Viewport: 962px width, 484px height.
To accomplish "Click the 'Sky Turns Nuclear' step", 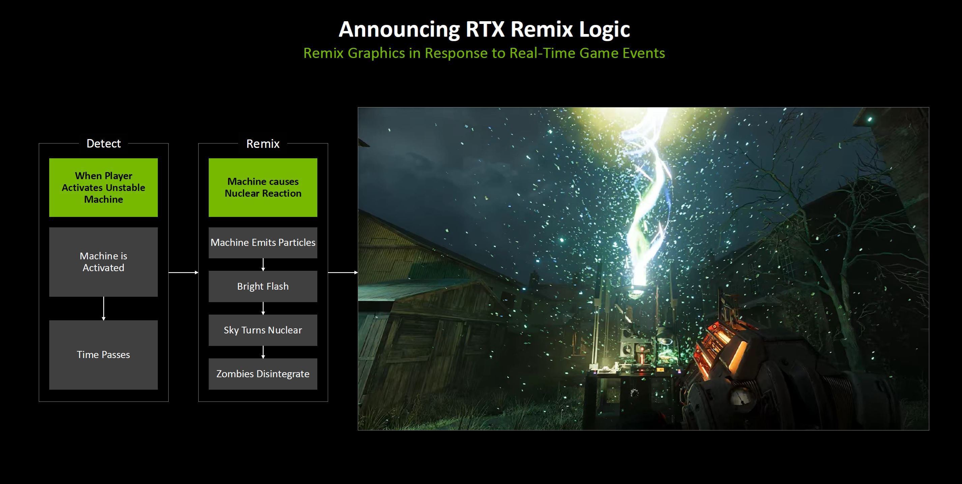I will coord(263,330).
